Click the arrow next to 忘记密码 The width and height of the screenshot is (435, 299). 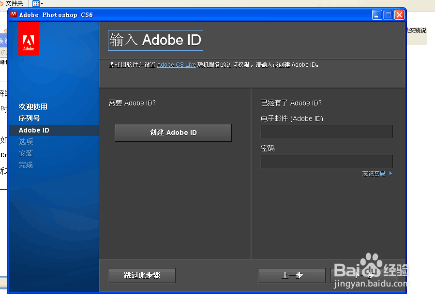pos(390,173)
